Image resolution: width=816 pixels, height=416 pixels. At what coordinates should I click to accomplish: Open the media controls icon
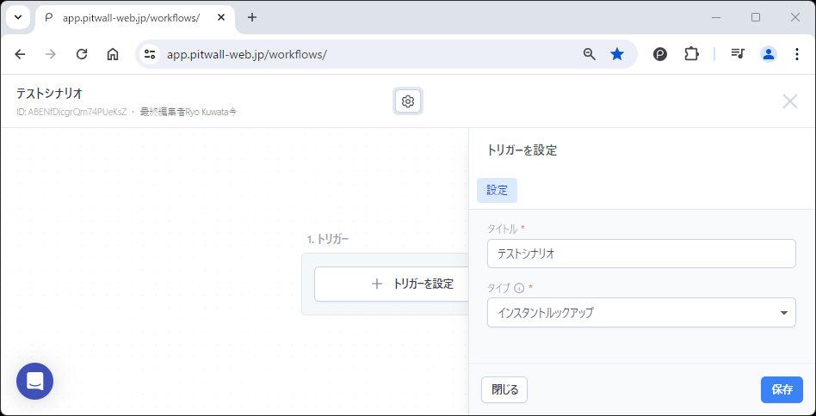pos(738,54)
